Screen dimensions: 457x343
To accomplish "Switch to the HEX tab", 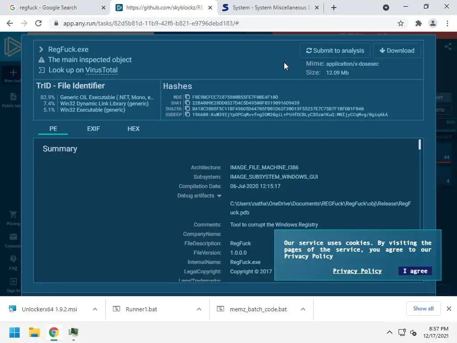I will tap(133, 129).
